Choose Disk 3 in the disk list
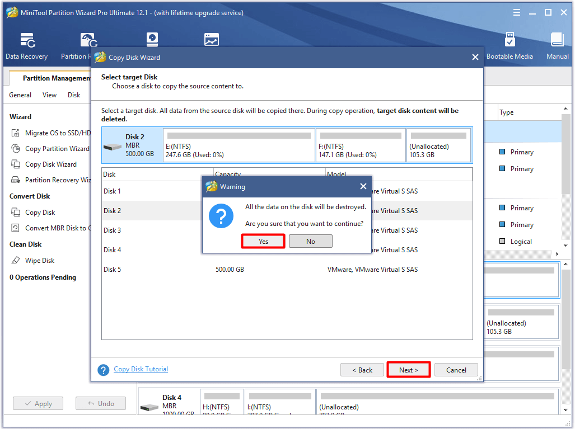This screenshot has width=575, height=429. [129, 230]
